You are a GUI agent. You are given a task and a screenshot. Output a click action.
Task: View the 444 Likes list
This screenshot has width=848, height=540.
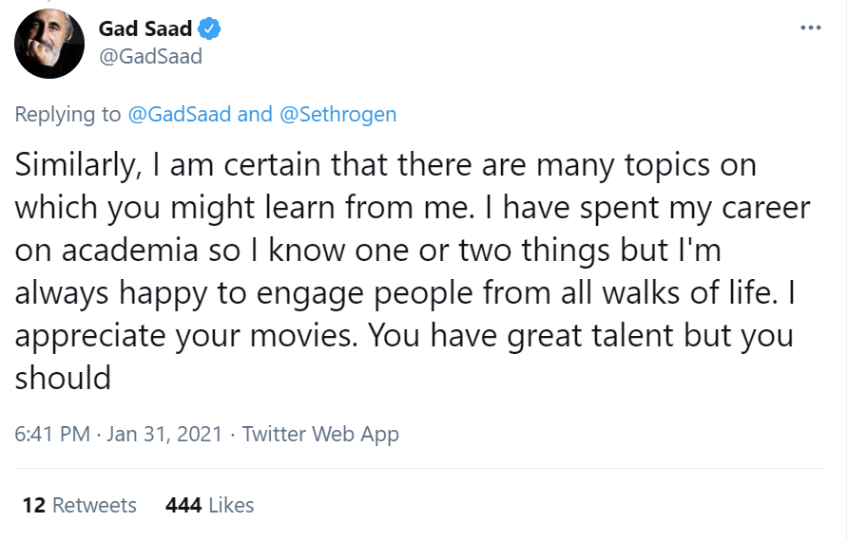click(x=209, y=505)
